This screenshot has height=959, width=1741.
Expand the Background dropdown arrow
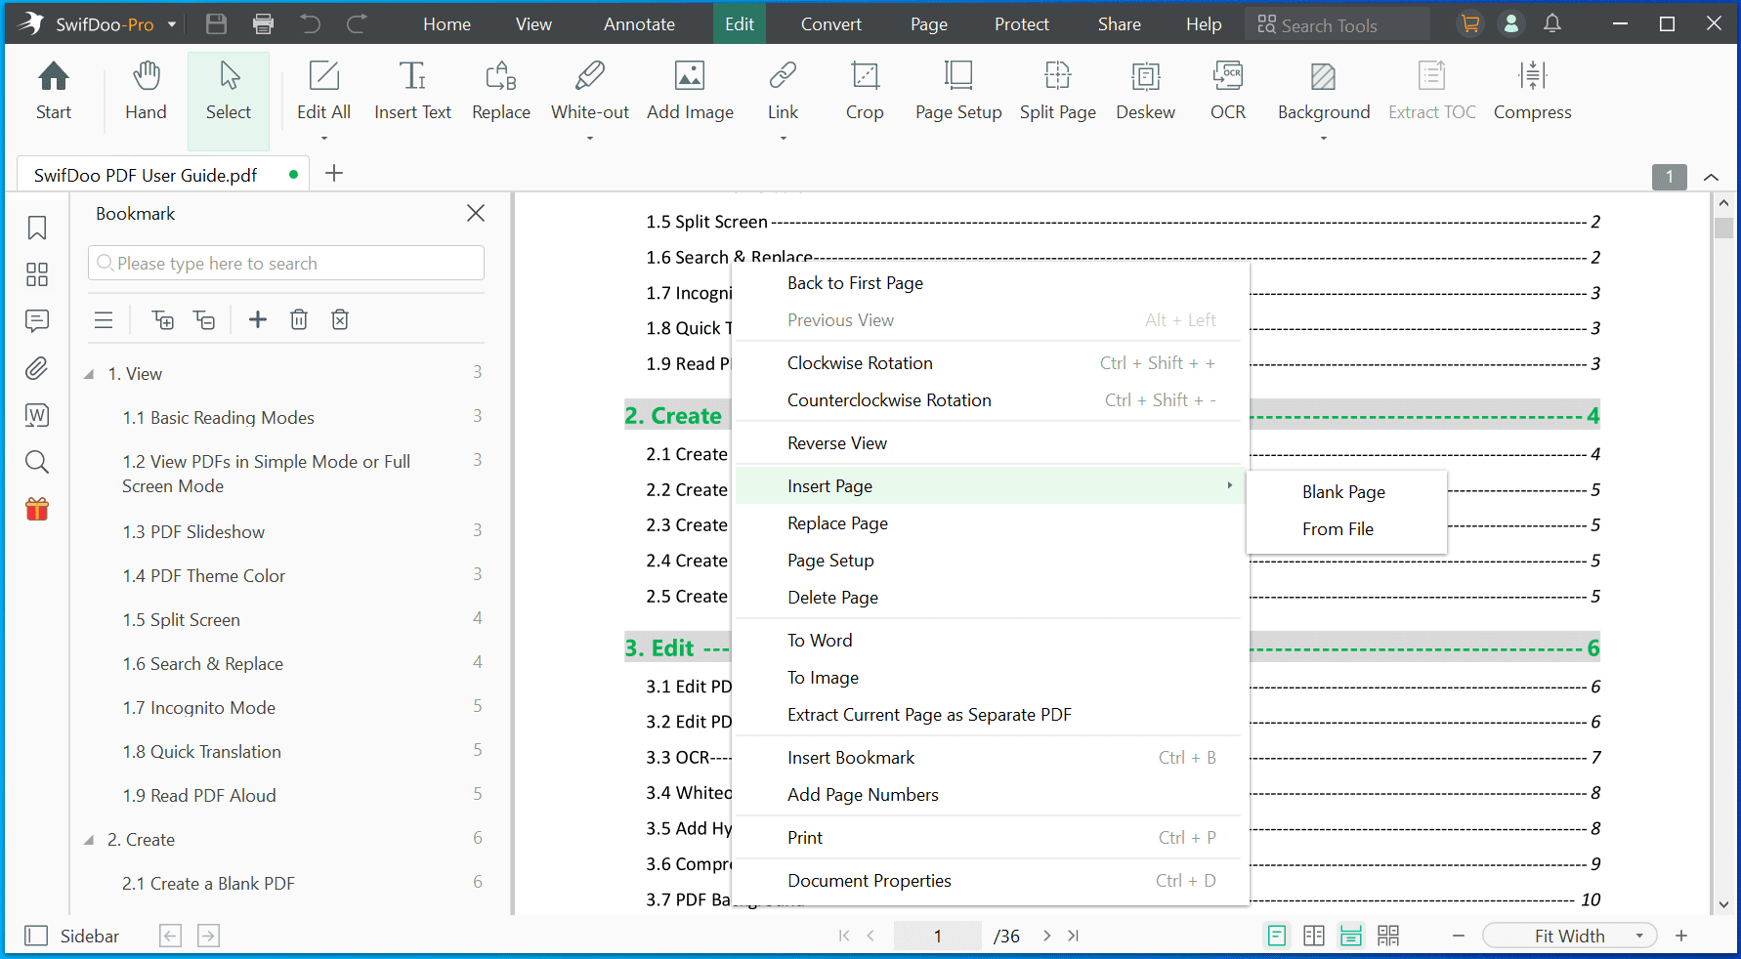pyautogui.click(x=1324, y=139)
